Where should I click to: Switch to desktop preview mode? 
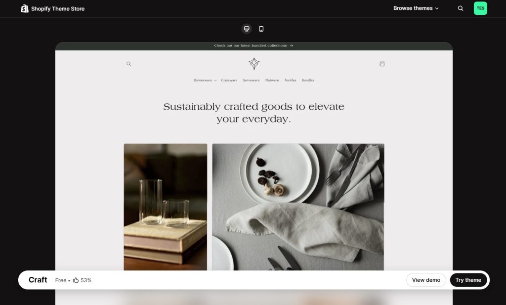[x=247, y=29]
